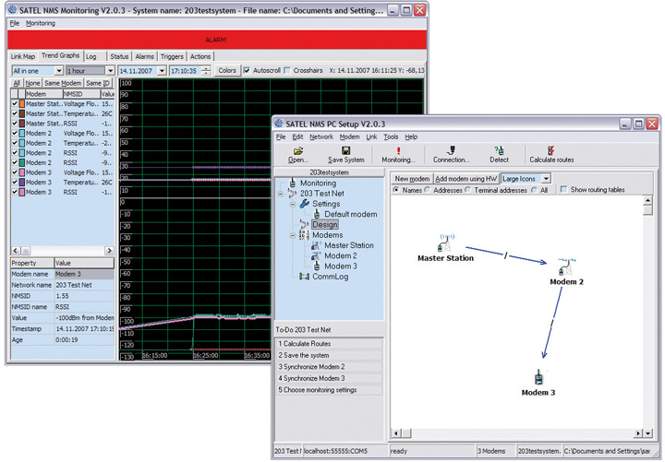
Task: Open the All in one dropdown
Action: click(59, 71)
